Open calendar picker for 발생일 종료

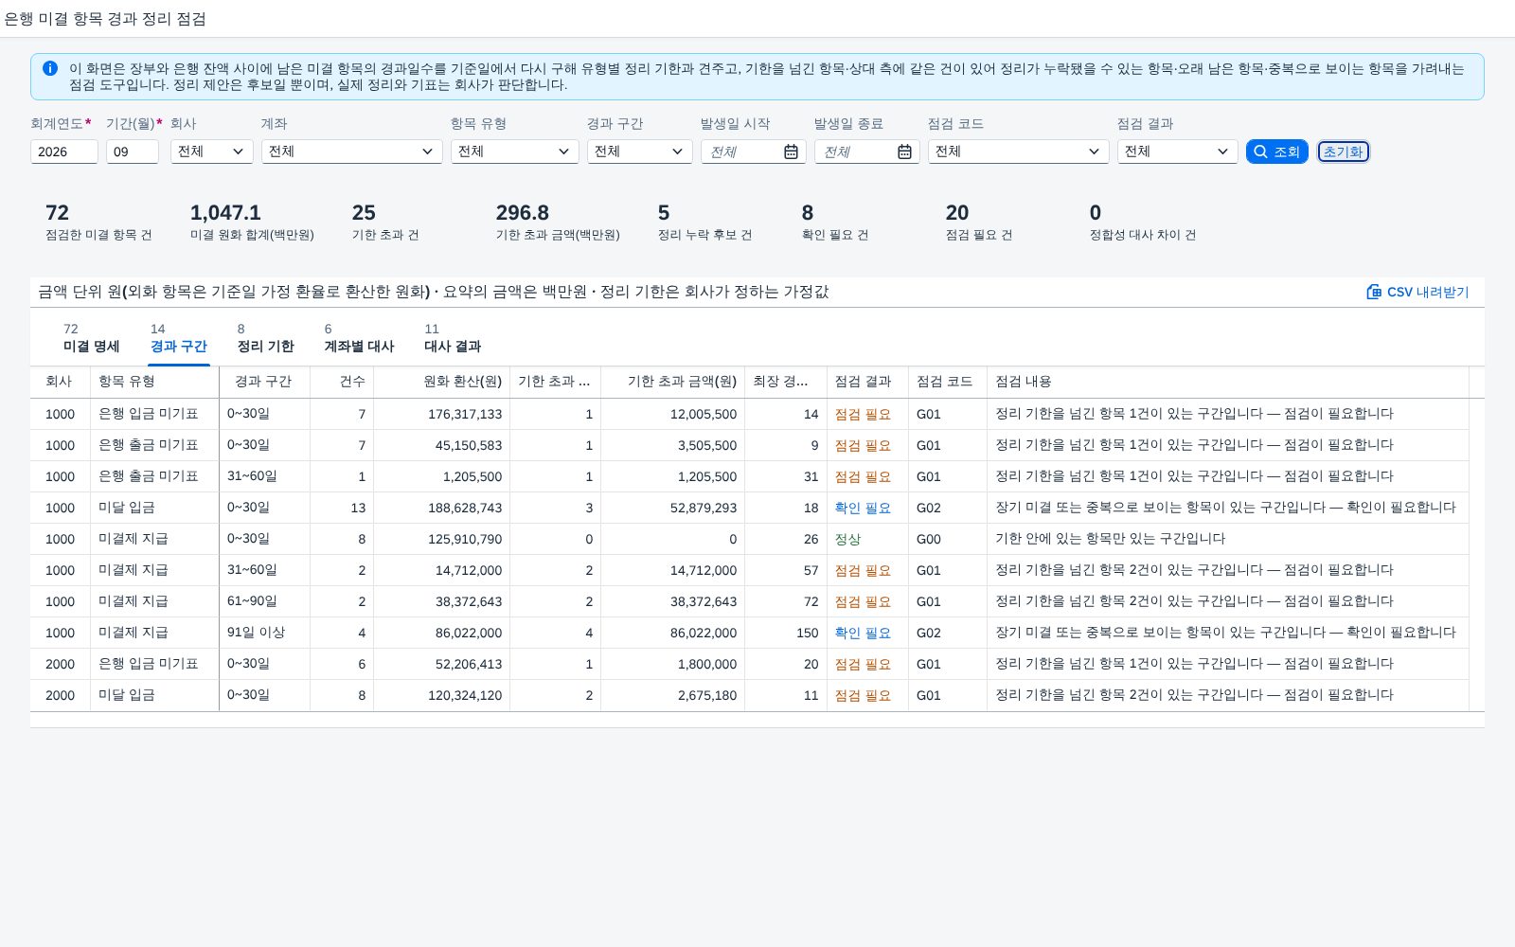pos(904,152)
